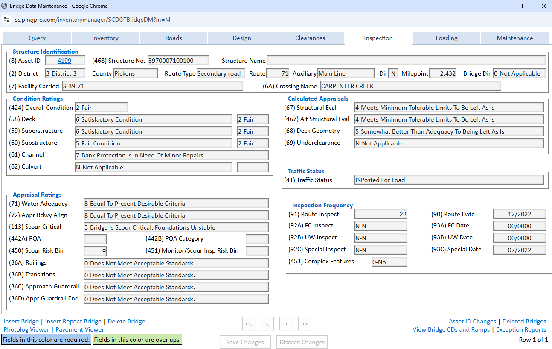Go to next record with > button
Screen dimensions: 552x349
coord(286,324)
